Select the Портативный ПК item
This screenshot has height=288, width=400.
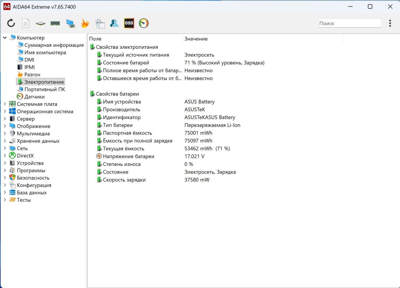point(45,89)
